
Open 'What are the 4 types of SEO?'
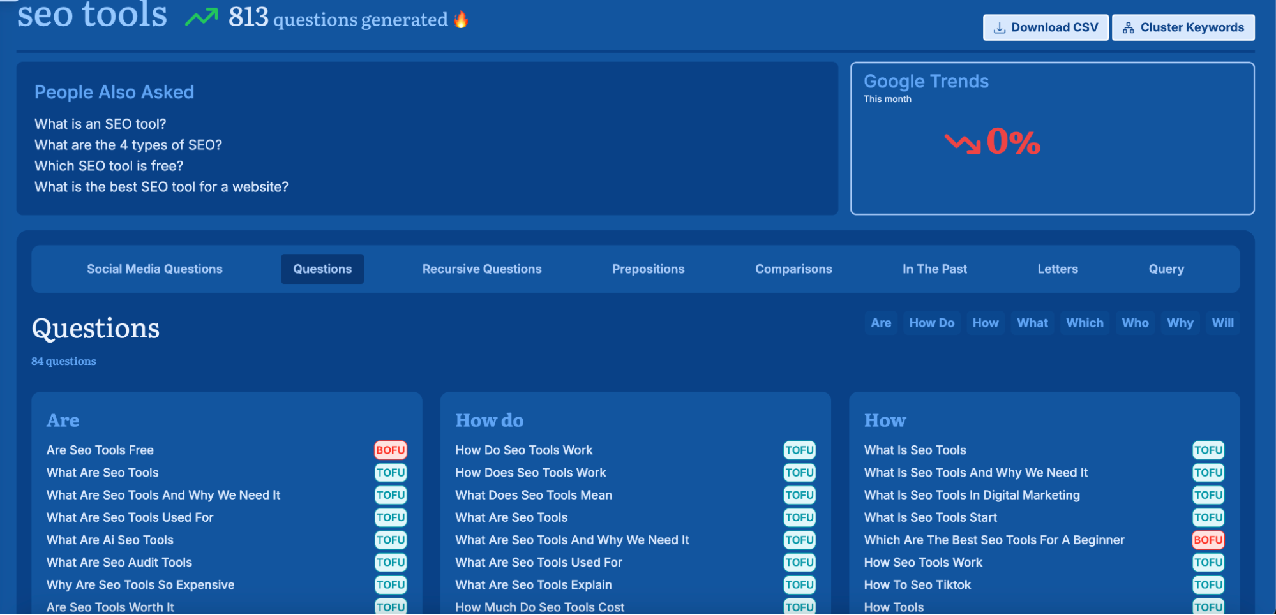(x=128, y=145)
